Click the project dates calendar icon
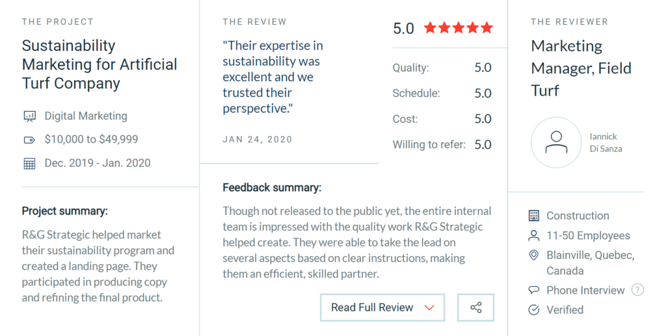 (x=29, y=163)
